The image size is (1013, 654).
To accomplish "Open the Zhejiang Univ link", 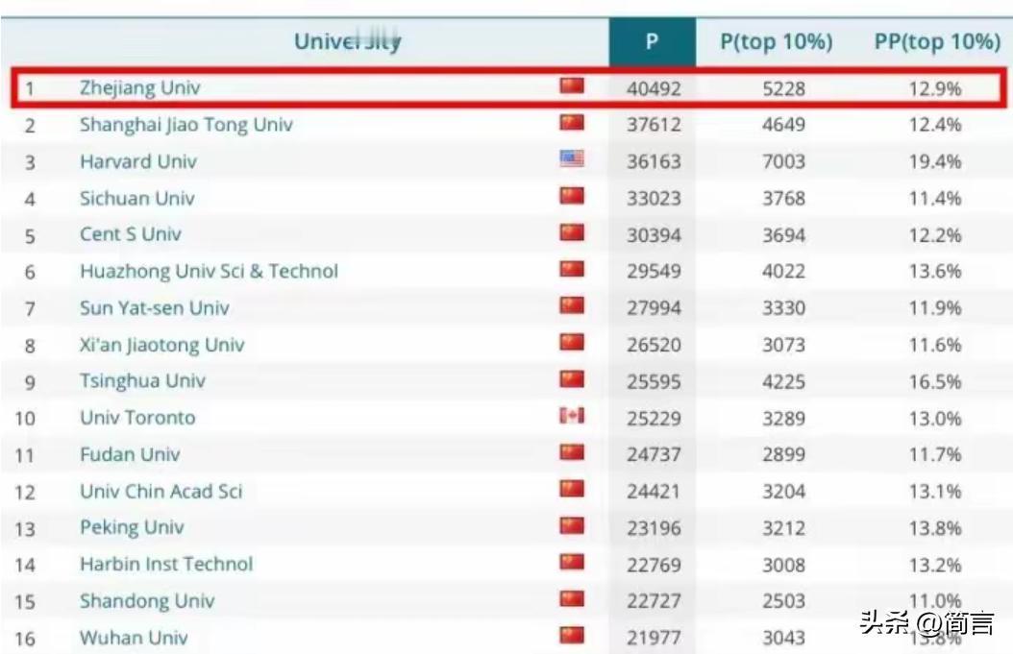I will click(139, 87).
